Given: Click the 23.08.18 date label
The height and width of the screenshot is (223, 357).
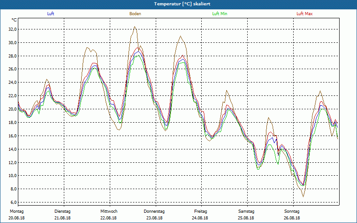Looking at the screenshot, I should click(x=154, y=218).
